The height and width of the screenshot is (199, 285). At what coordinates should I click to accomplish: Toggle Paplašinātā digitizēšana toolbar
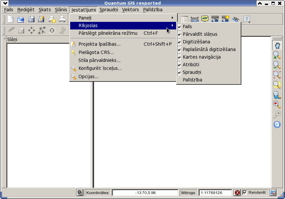209,49
